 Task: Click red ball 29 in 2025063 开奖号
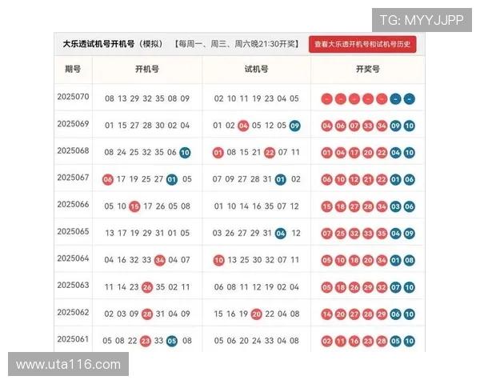click(x=368, y=287)
